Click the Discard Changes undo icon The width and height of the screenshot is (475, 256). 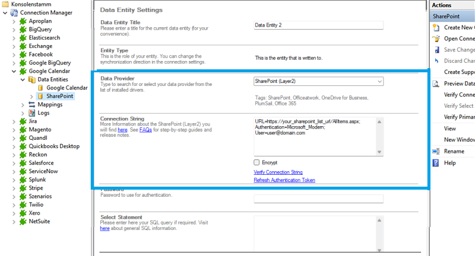coord(436,61)
